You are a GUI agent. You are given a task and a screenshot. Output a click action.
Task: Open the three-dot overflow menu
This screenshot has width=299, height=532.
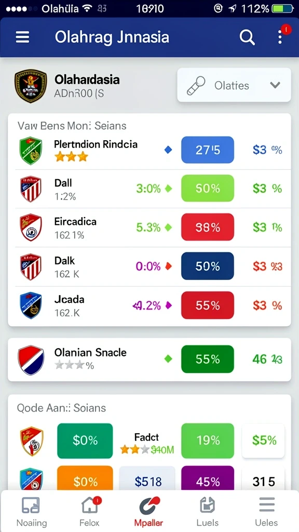280,37
